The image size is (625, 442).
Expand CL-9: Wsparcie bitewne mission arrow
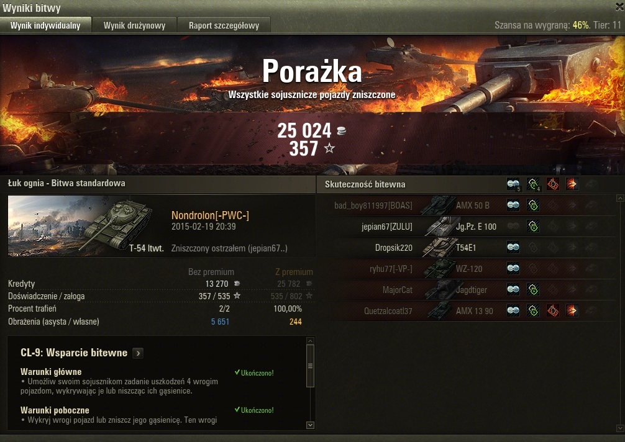pos(138,353)
